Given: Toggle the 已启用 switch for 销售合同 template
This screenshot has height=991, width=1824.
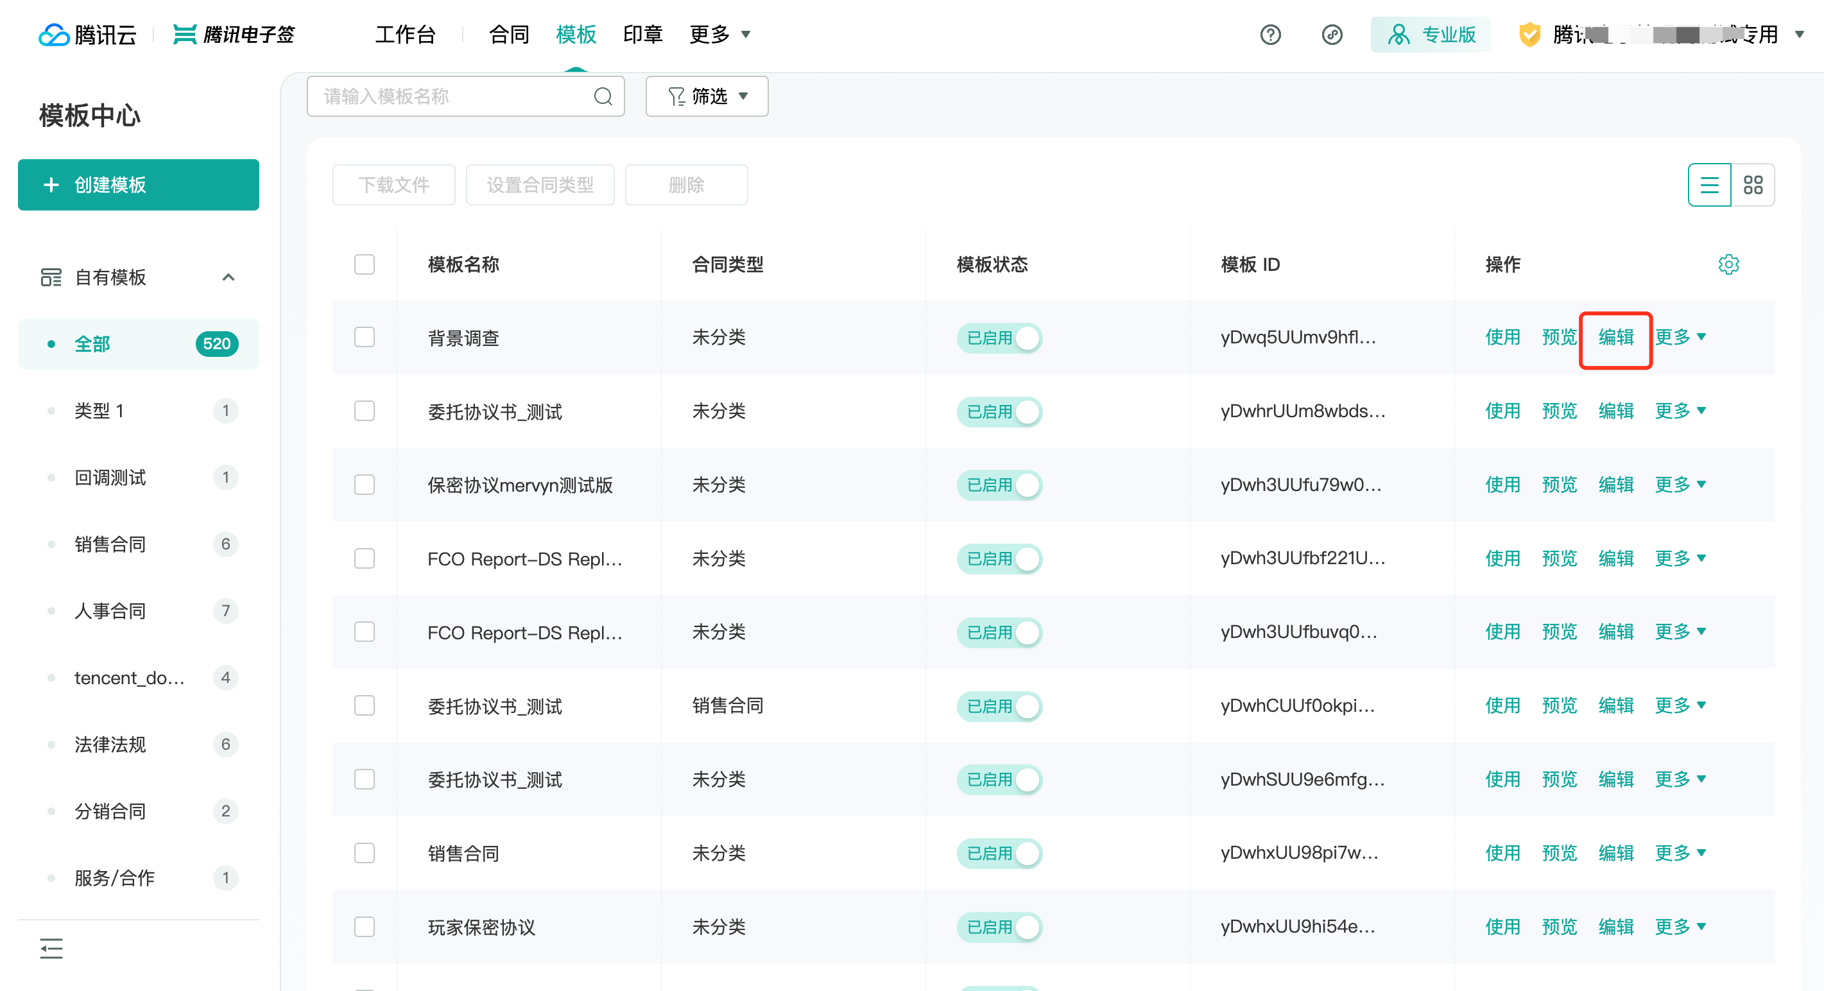Looking at the screenshot, I should (999, 853).
